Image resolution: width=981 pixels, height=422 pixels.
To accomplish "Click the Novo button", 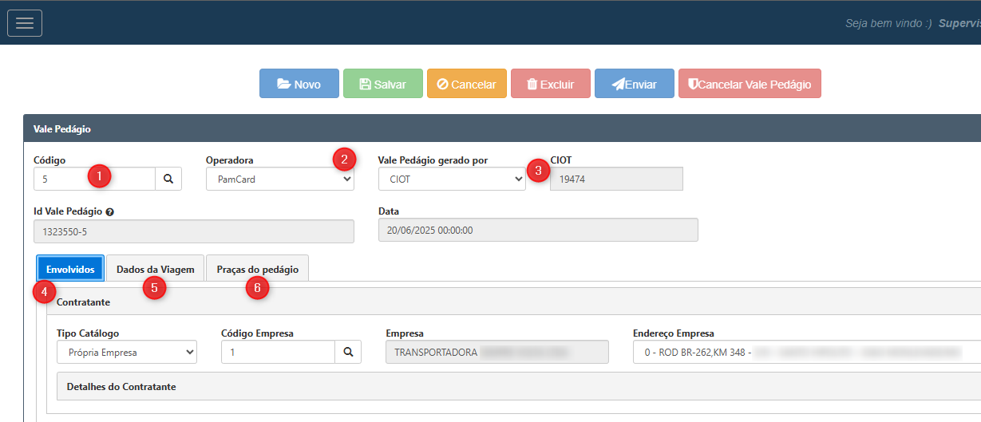I will click(299, 84).
